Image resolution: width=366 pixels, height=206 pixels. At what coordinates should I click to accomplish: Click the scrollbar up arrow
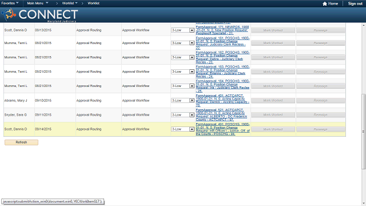364,25
